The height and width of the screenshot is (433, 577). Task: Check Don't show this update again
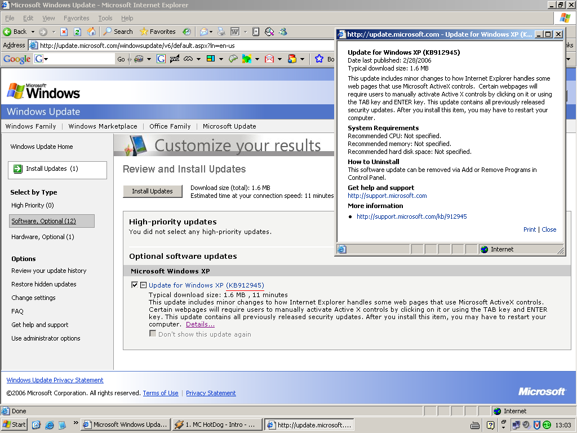153,333
